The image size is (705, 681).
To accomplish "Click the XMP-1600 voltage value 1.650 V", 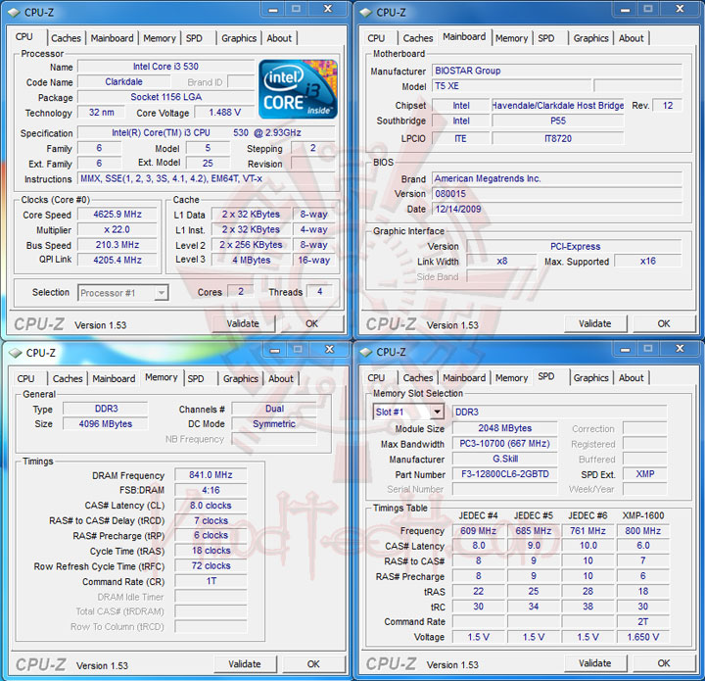I will point(643,637).
